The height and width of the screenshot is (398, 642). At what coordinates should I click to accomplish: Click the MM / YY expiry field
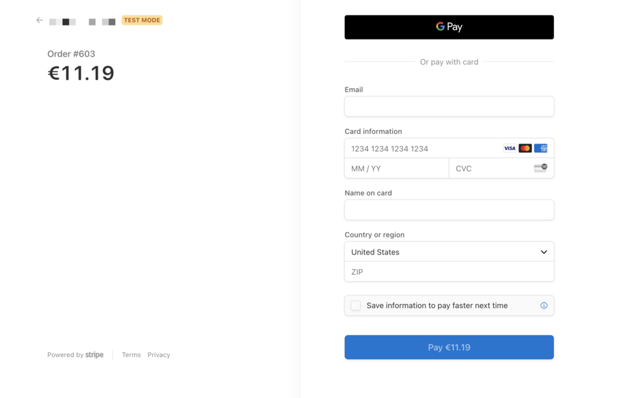click(x=397, y=168)
